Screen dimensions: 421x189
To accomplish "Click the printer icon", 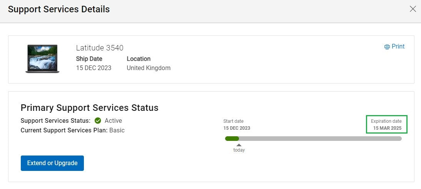I will [x=387, y=47].
